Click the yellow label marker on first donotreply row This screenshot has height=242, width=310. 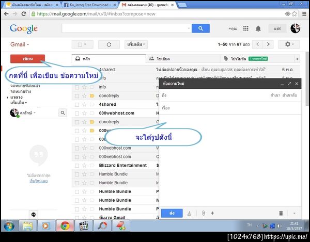92,96
